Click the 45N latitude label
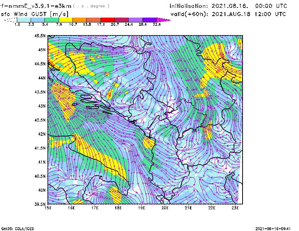299x231 pixels. coord(42,50)
